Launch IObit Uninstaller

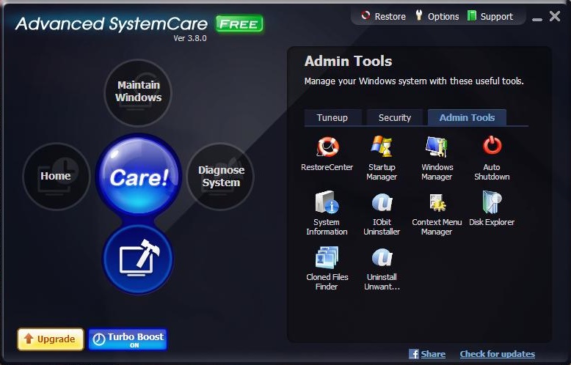[382, 204]
